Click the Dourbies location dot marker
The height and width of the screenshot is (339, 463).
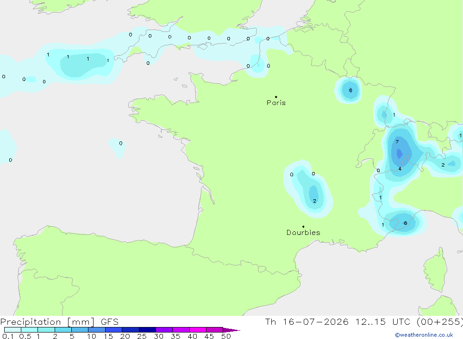click(303, 227)
